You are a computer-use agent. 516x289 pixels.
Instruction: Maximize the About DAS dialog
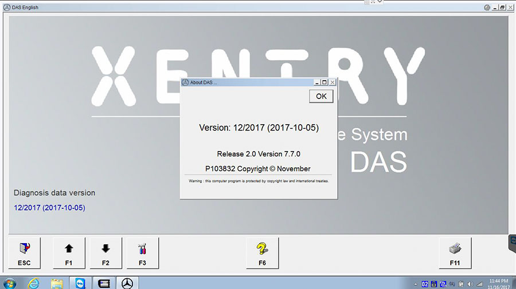[324, 82]
